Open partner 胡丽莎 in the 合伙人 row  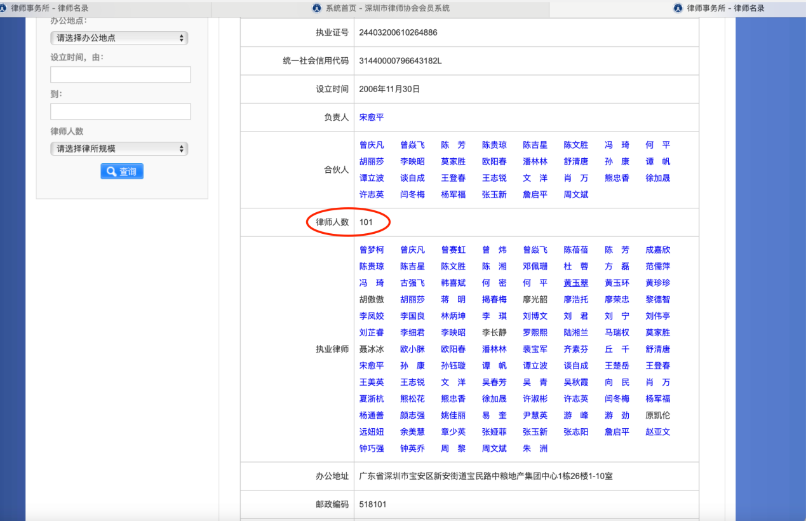click(372, 161)
